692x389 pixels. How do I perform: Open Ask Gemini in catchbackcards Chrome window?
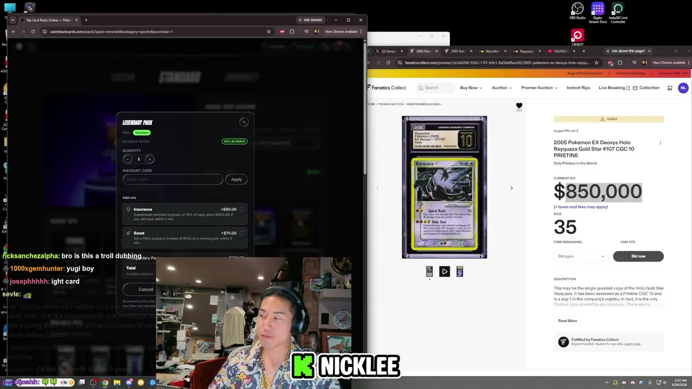pyautogui.click(x=310, y=20)
